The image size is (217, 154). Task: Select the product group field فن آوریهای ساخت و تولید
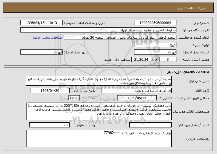tap(136, 90)
